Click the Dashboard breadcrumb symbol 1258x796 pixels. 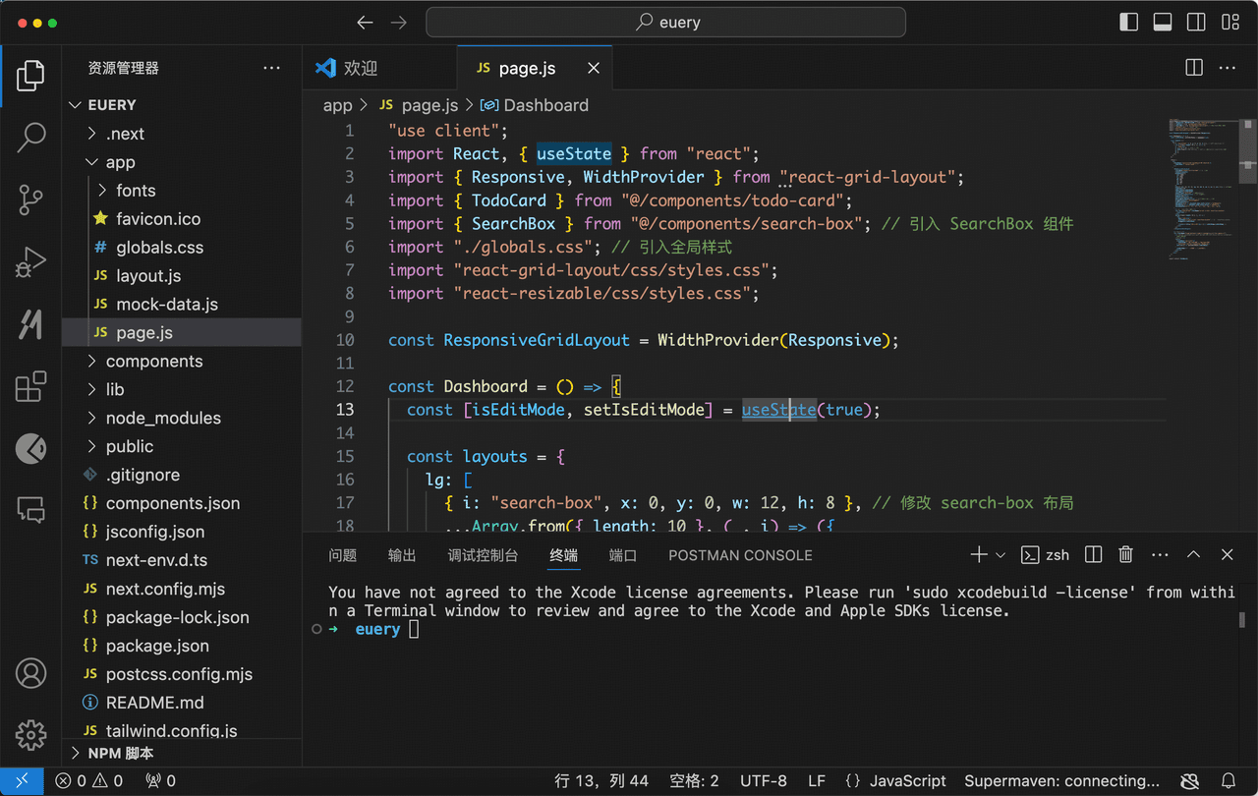(x=534, y=105)
